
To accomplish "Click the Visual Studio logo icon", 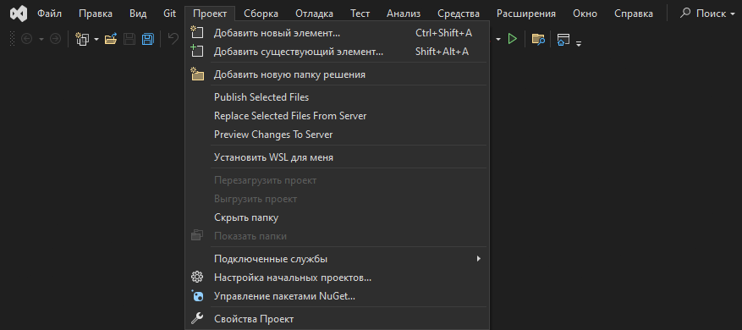I will 19,14.
